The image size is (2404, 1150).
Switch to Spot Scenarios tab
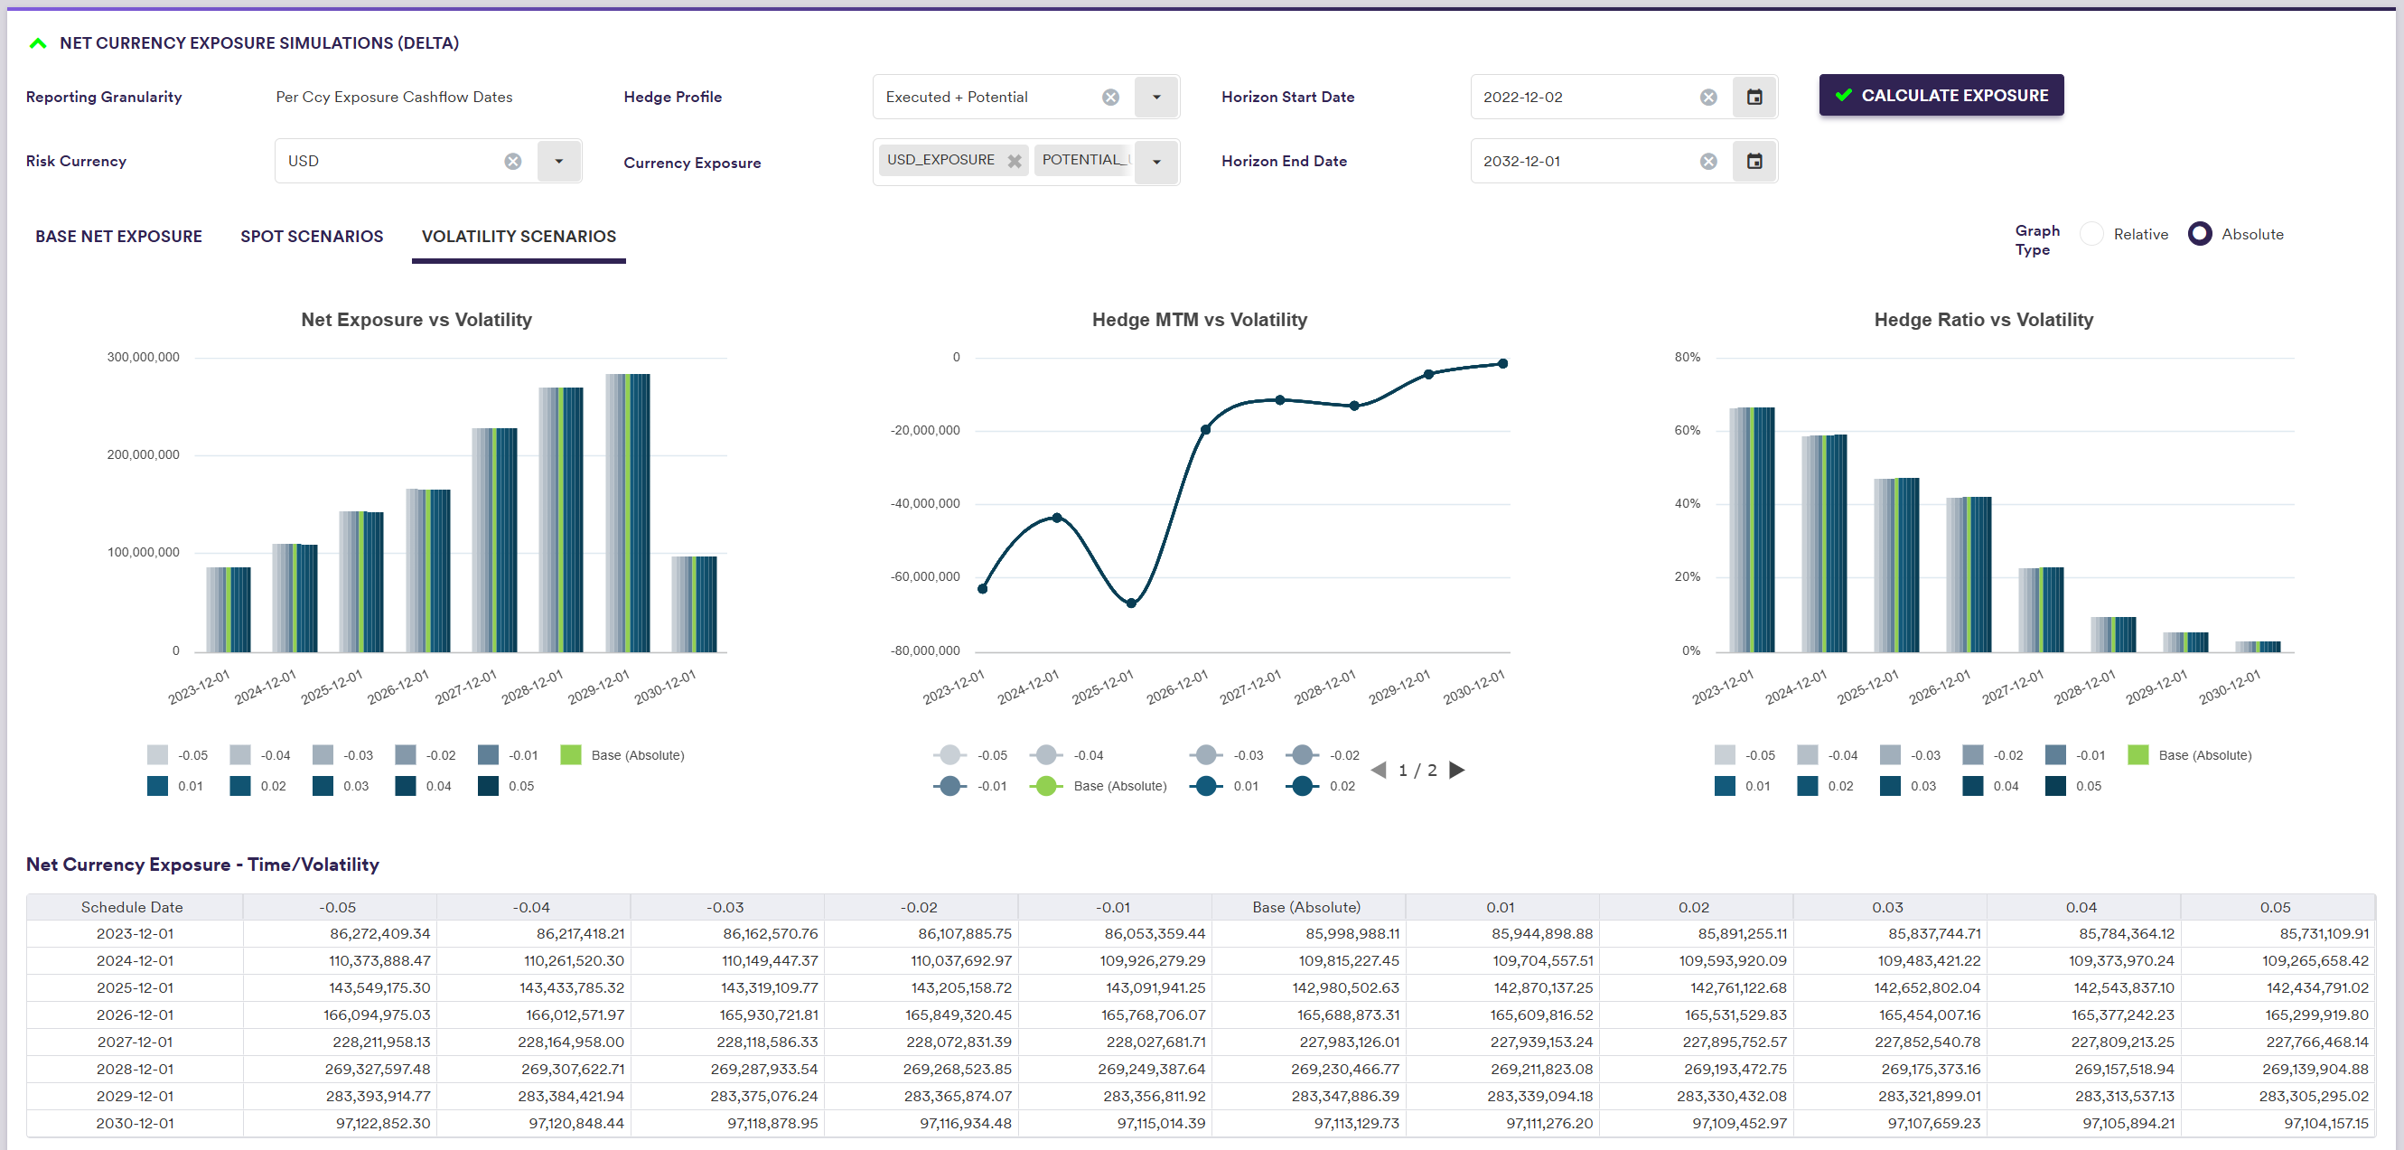[x=312, y=236]
